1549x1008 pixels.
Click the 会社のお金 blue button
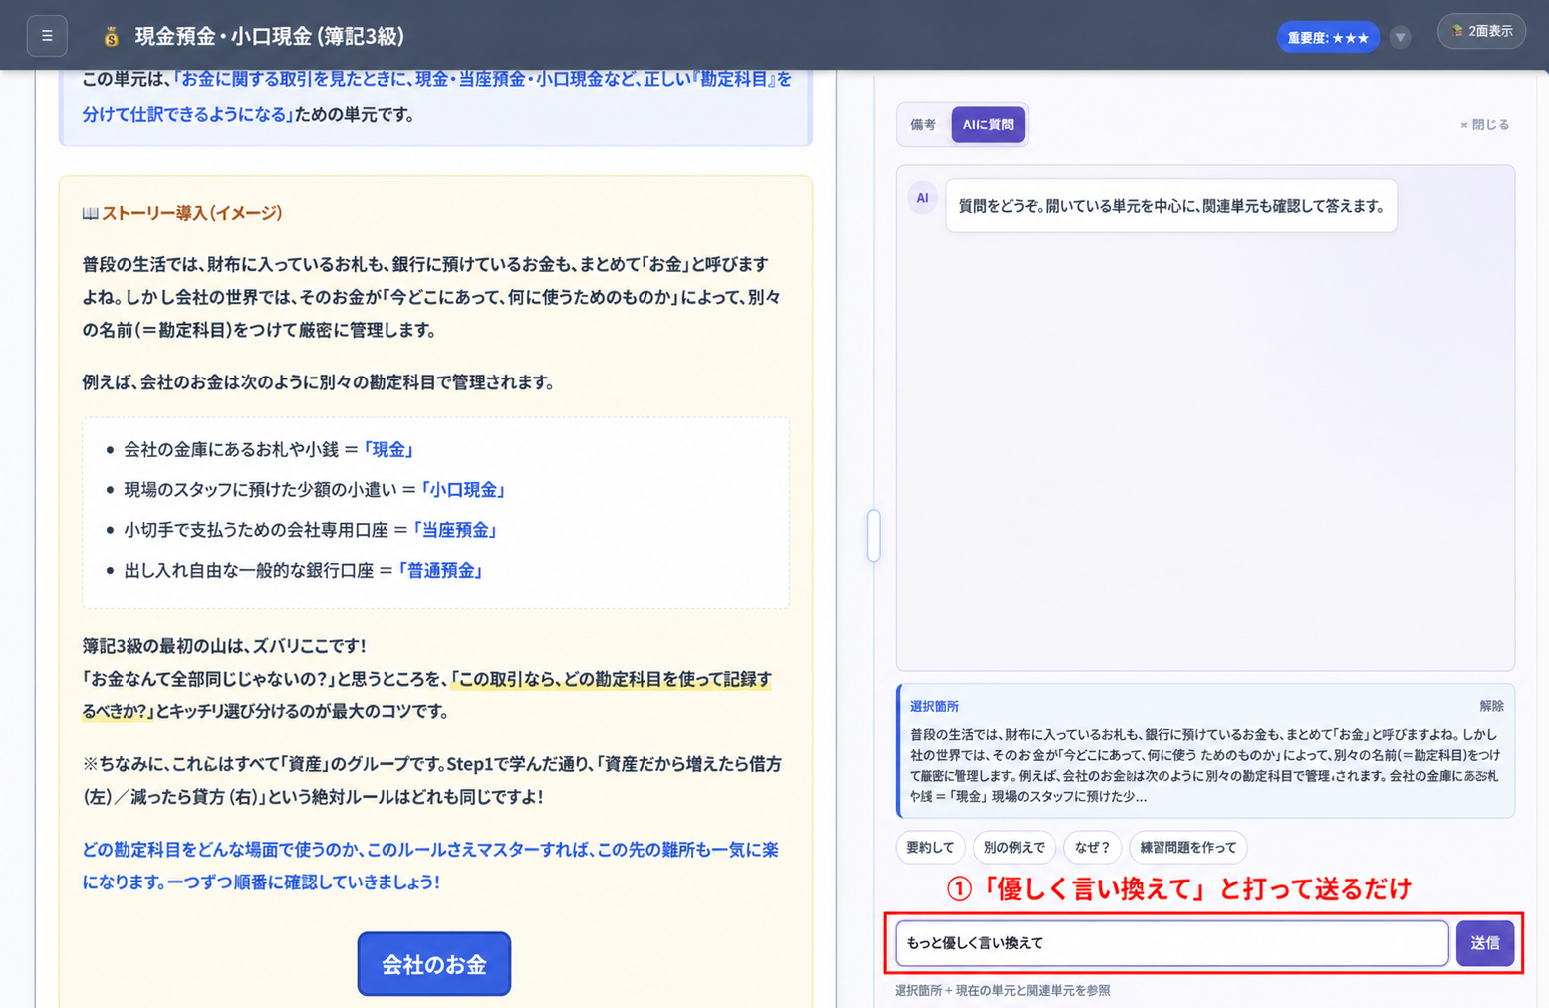pyautogui.click(x=434, y=964)
